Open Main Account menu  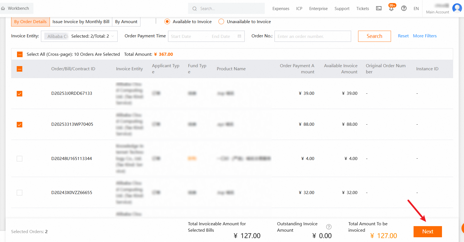(x=438, y=12)
